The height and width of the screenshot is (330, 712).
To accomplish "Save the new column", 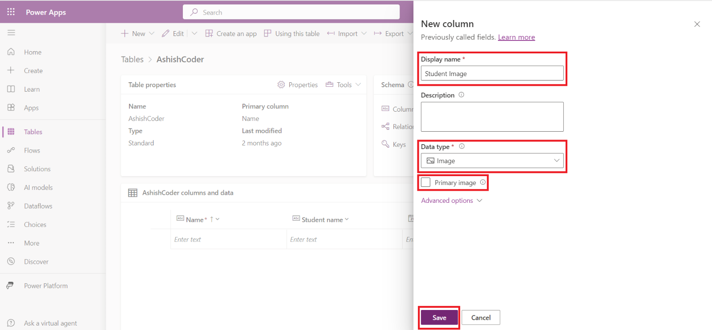I will coord(439,318).
